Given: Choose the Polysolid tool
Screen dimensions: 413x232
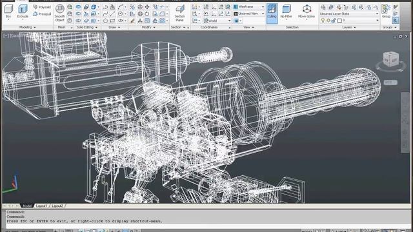Looking at the screenshot, I should pyautogui.click(x=42, y=7).
